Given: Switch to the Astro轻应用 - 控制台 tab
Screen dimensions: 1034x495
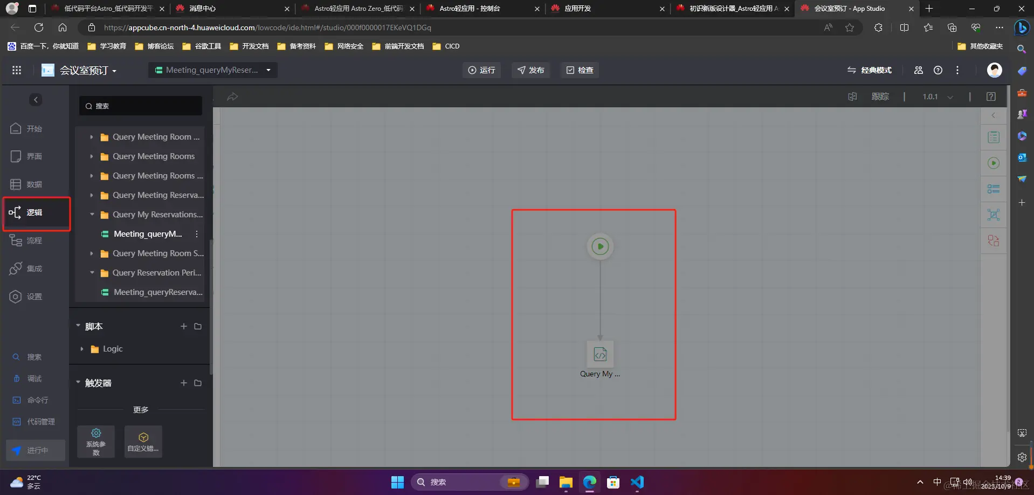Looking at the screenshot, I should [x=483, y=9].
